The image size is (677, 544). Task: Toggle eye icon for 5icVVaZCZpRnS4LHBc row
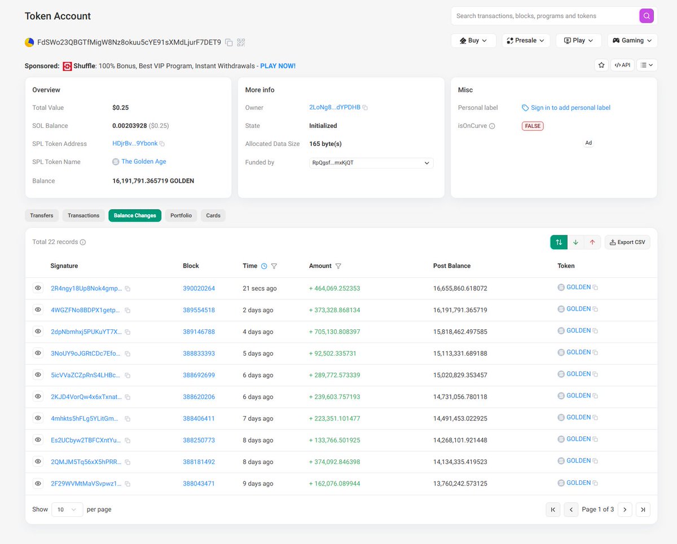(x=38, y=375)
